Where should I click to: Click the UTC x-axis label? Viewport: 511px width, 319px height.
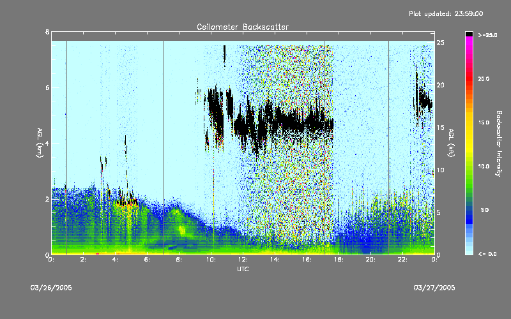tap(243, 269)
